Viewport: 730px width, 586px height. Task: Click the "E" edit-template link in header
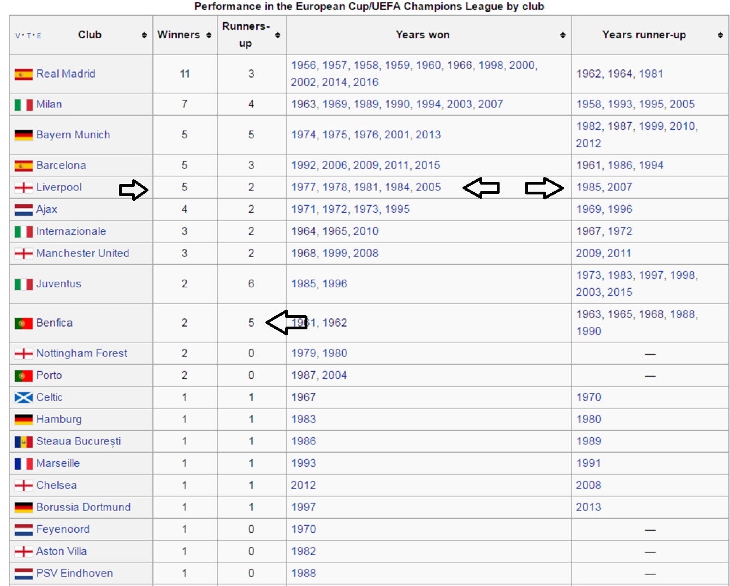39,36
